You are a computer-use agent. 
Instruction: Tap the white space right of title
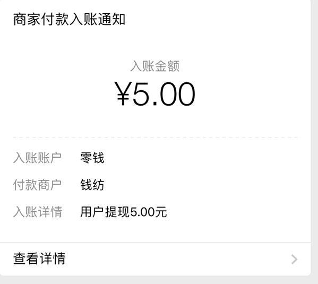click(217, 20)
